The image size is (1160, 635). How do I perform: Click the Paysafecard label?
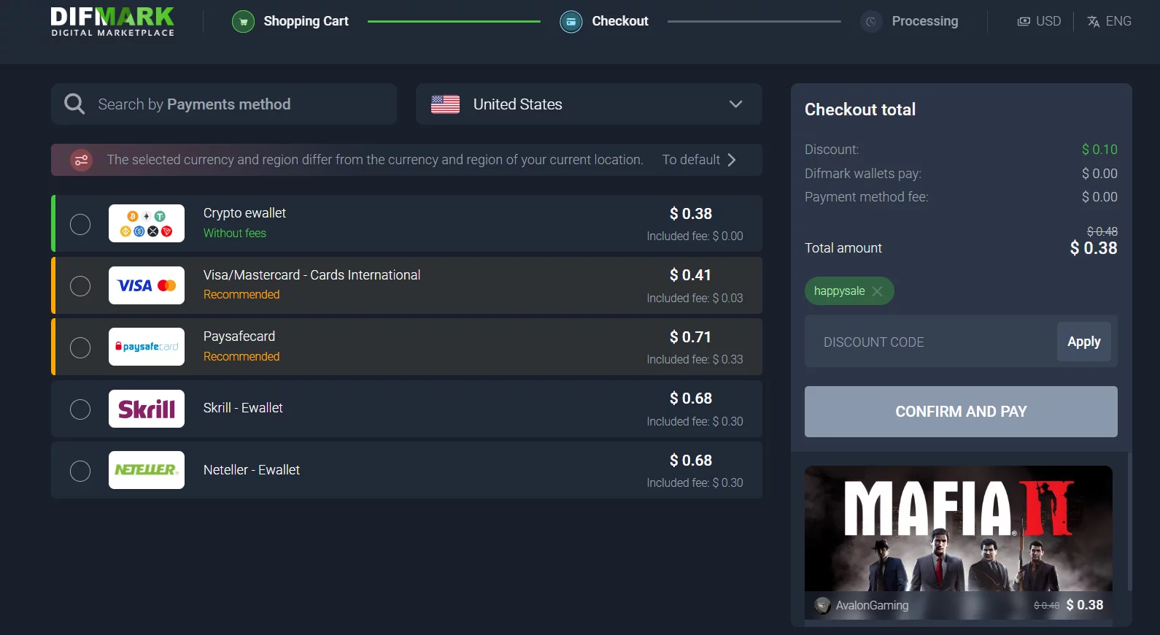point(239,336)
